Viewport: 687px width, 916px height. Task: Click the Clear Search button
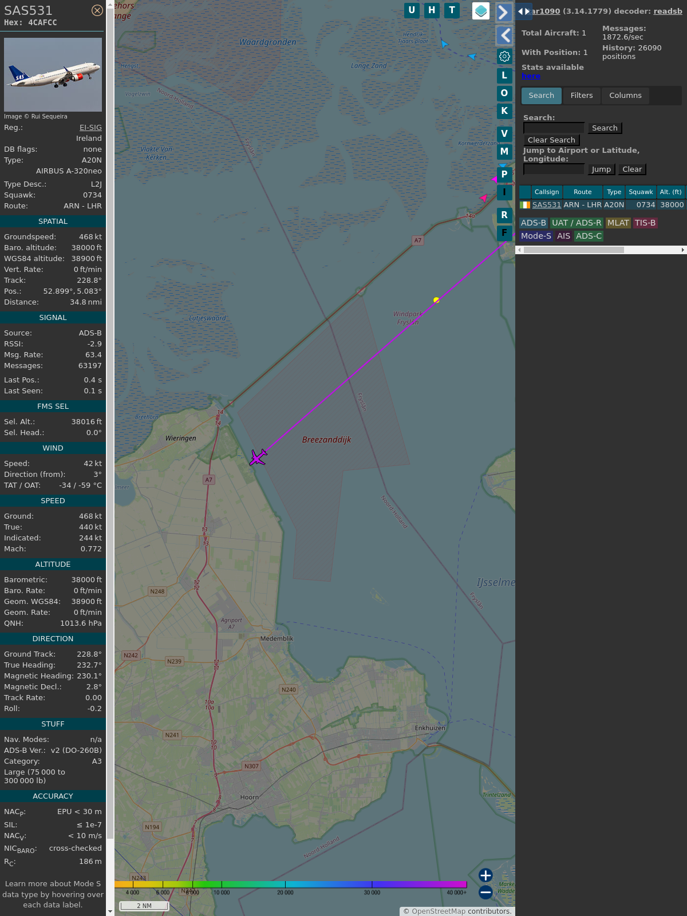(x=551, y=140)
